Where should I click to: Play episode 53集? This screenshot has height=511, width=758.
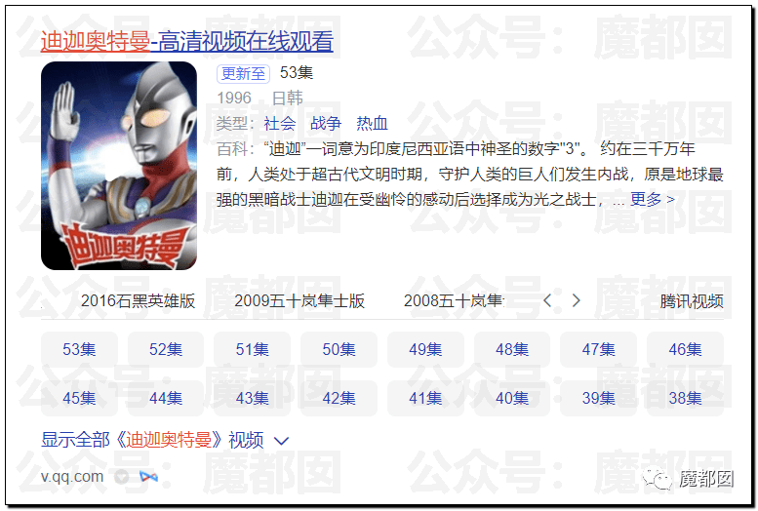[x=79, y=349]
